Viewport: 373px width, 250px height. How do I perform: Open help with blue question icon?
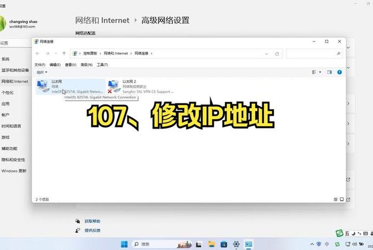(x=339, y=72)
